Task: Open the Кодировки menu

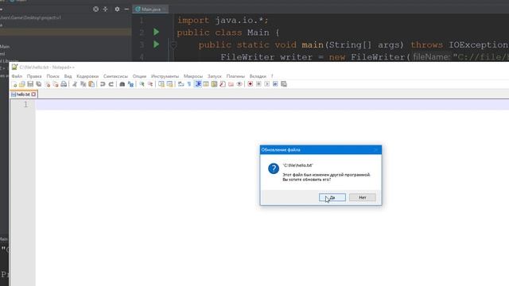Action: (87, 76)
